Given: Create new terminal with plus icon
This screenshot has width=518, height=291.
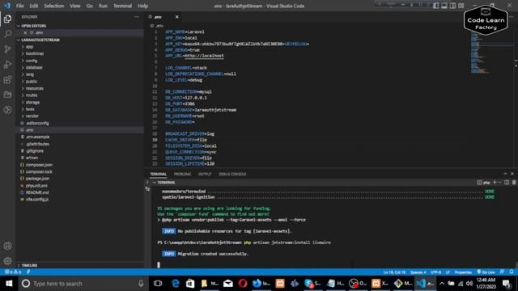Looking at the screenshot, I should tap(495, 183).
